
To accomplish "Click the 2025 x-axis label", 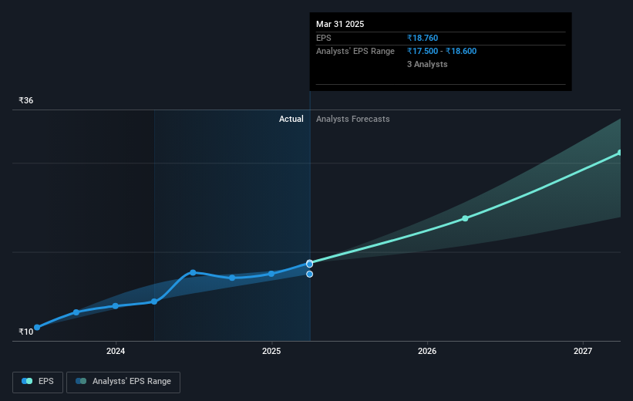I will tap(271, 351).
